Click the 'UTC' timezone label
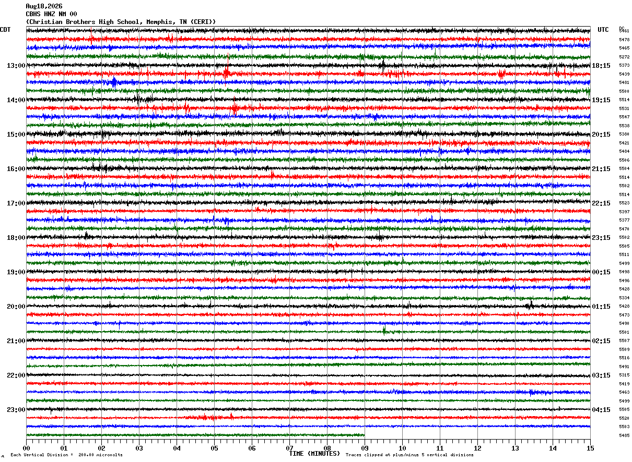The width and height of the screenshot is (632, 462). coord(603,30)
